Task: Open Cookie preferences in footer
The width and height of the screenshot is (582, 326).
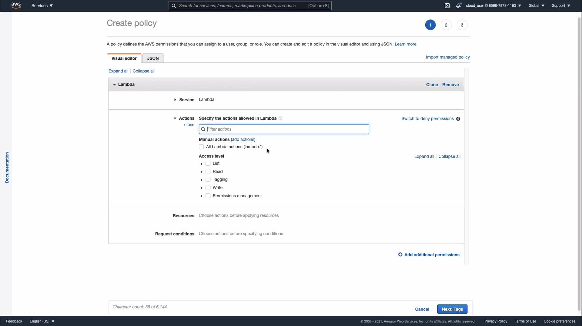Action: pyautogui.click(x=559, y=321)
